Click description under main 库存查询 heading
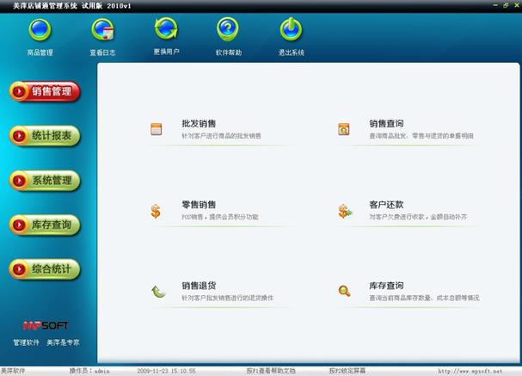The image size is (522, 376). 424,298
